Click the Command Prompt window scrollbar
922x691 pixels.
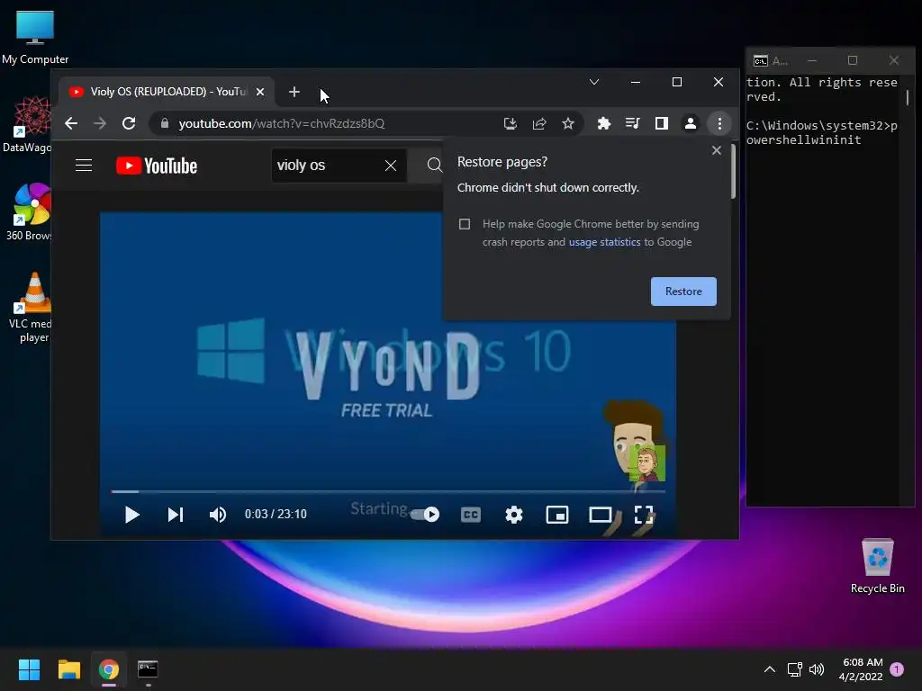point(908,97)
